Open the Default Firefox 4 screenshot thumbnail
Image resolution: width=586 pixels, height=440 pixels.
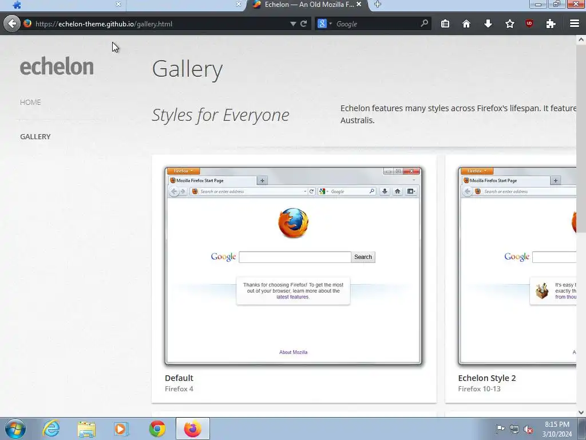[x=294, y=266]
